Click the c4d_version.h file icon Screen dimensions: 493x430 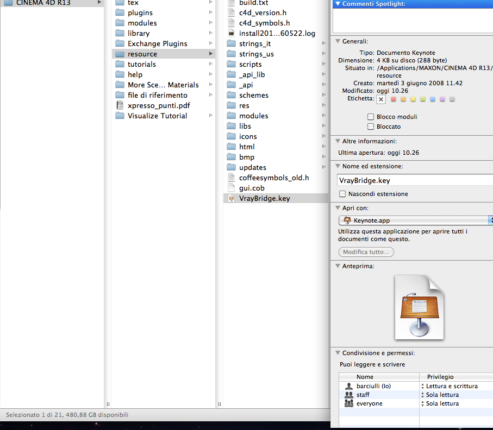tap(232, 12)
